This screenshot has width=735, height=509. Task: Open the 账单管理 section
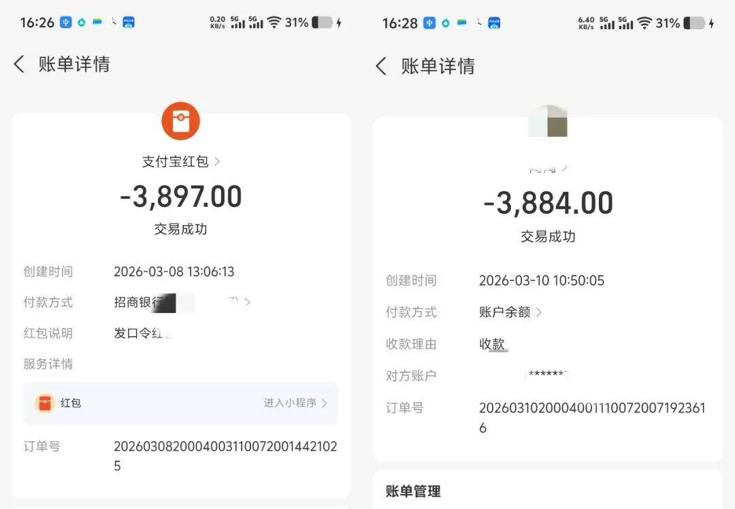pos(413,491)
